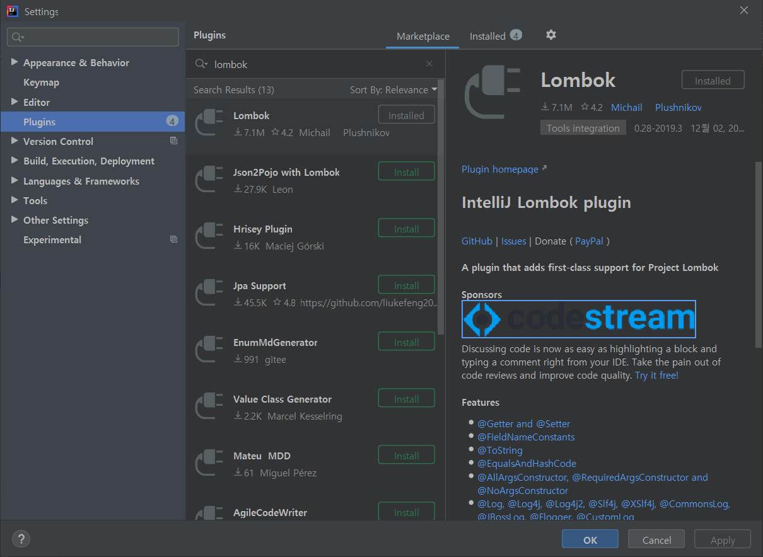Click the Plushnikov author link in details

pyautogui.click(x=679, y=108)
